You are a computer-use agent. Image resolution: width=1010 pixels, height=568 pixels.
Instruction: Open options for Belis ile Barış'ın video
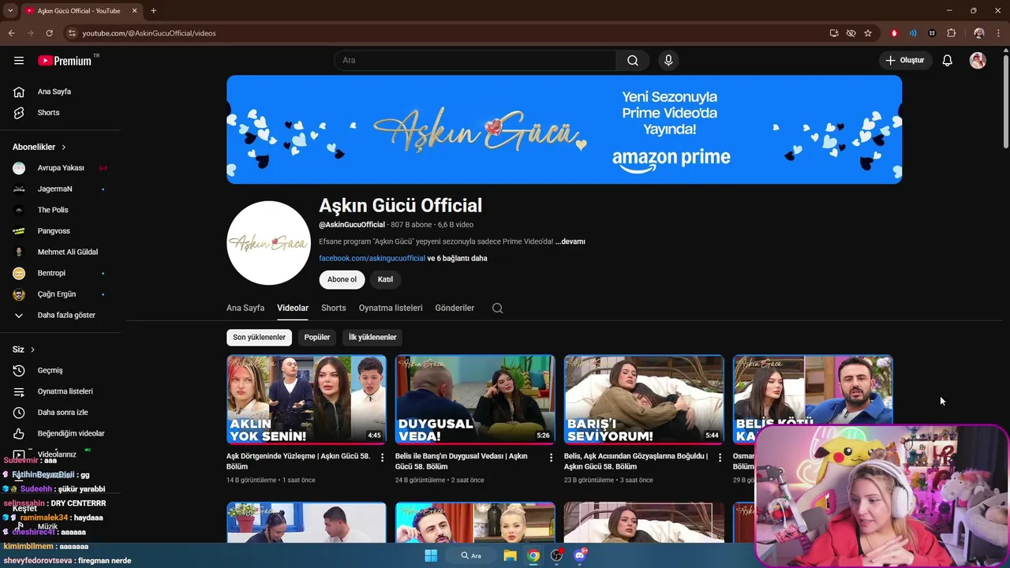(552, 458)
